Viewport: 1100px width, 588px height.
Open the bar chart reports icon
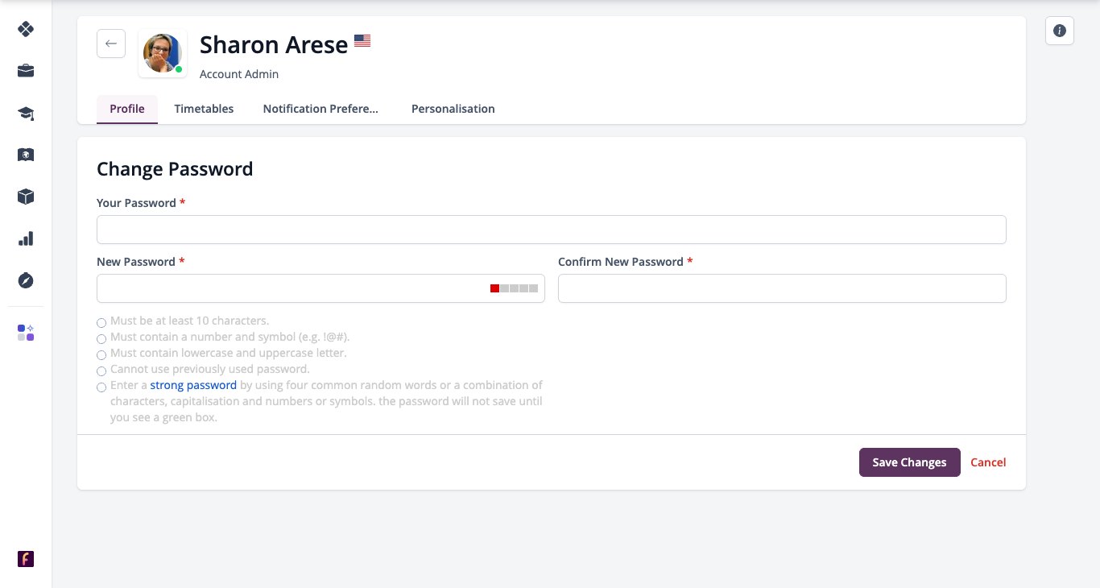26,238
